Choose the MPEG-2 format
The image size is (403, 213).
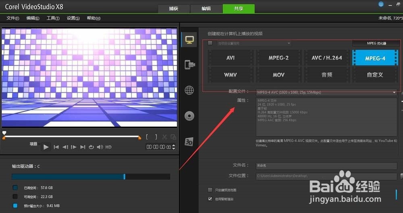coord(278,58)
